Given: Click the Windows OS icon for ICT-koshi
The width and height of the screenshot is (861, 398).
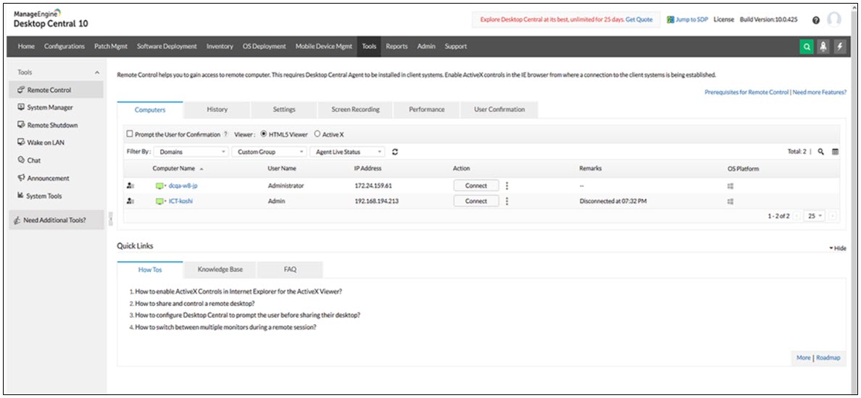Looking at the screenshot, I should point(731,201).
